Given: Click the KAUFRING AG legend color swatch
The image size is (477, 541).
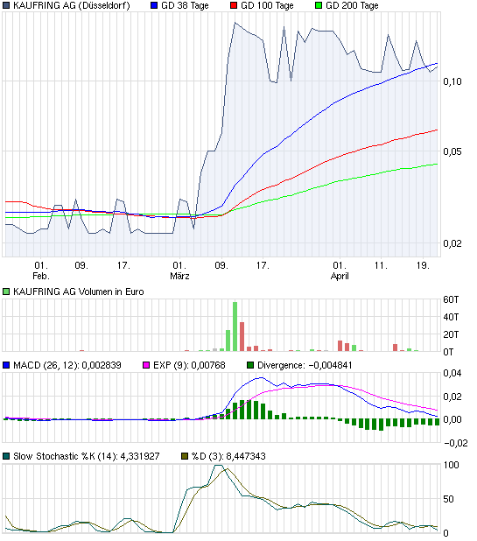Looking at the screenshot, I should [6, 5].
